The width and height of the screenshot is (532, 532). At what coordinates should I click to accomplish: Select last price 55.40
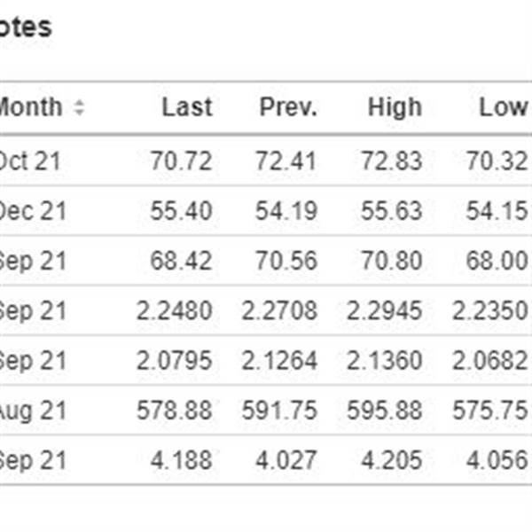coord(181,211)
